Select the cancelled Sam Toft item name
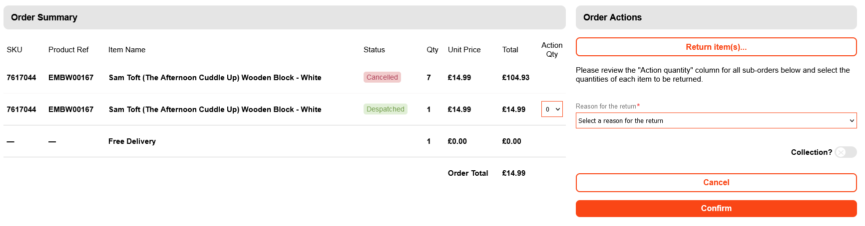 (215, 78)
